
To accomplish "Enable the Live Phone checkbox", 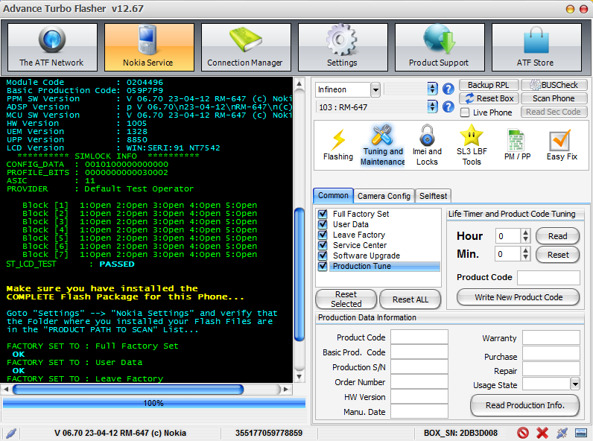I will [465, 112].
